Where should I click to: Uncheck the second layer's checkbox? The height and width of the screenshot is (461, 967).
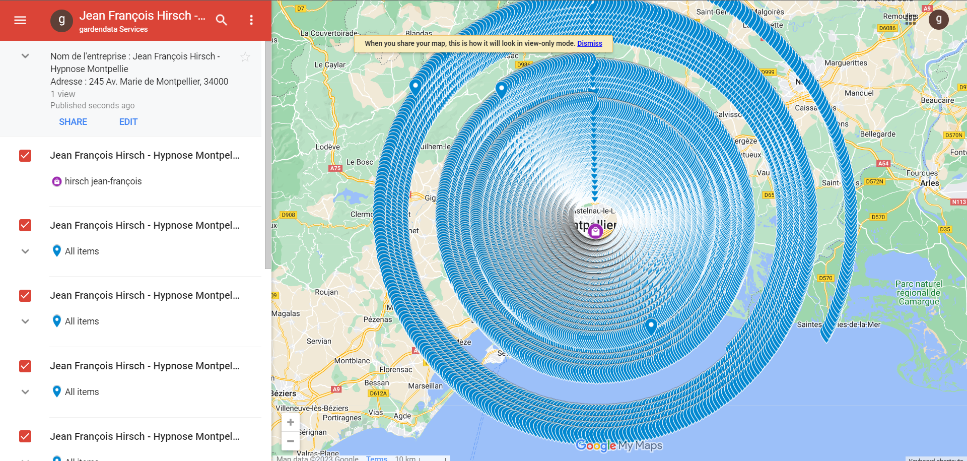point(25,225)
